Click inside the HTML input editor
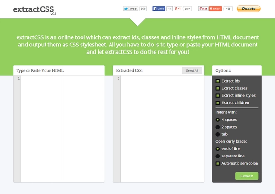This screenshot has height=194, width=275. pyautogui.click(x=63, y=129)
